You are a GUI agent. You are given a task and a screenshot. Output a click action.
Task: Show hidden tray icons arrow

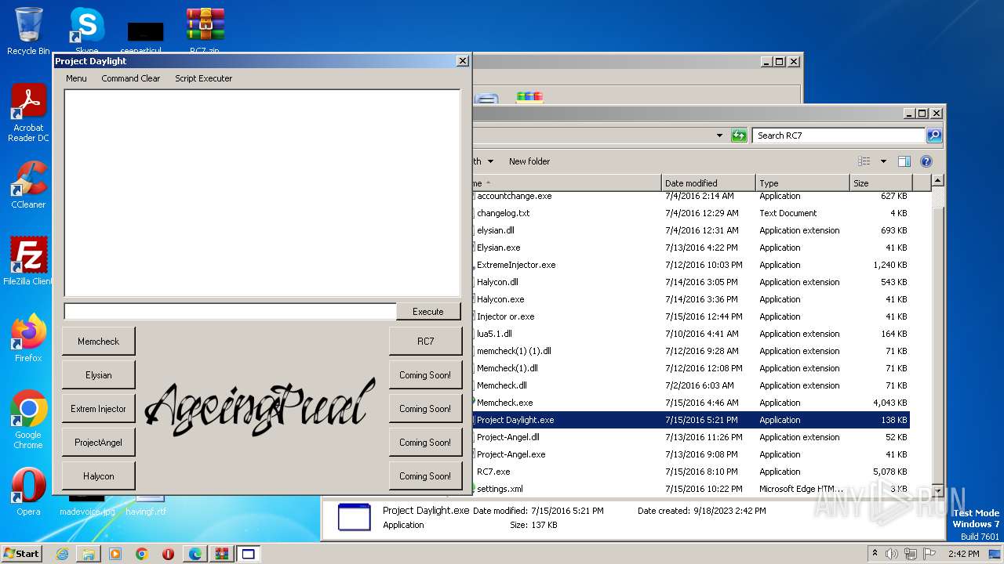875,554
